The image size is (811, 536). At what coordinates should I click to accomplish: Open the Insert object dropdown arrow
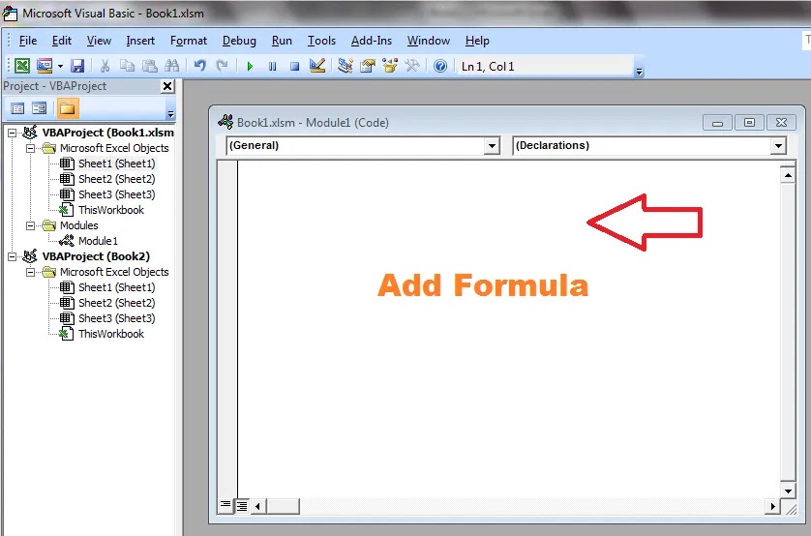[x=60, y=66]
